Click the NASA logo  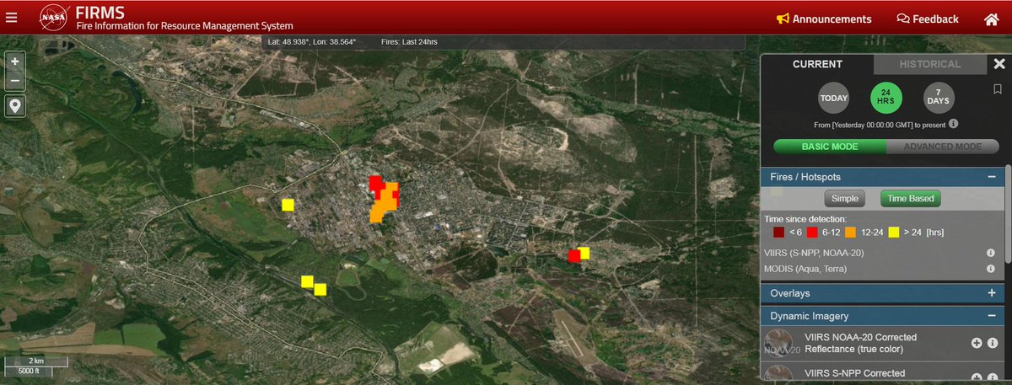click(x=53, y=18)
